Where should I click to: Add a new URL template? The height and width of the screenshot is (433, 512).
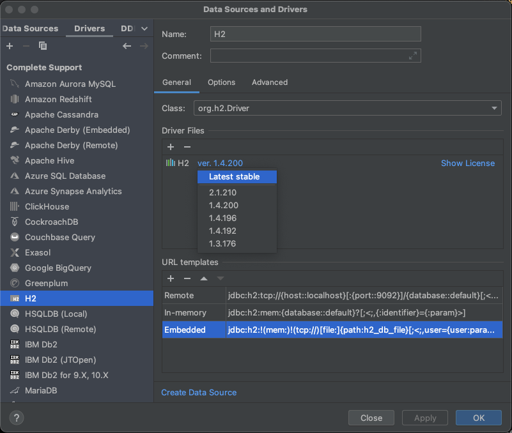point(171,278)
